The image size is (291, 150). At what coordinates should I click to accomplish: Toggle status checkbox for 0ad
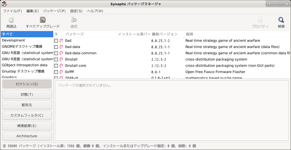(x=56, y=41)
